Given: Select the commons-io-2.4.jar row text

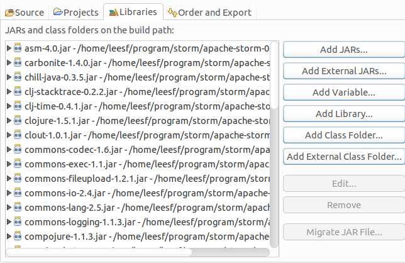Looking at the screenshot, I should (147, 193).
